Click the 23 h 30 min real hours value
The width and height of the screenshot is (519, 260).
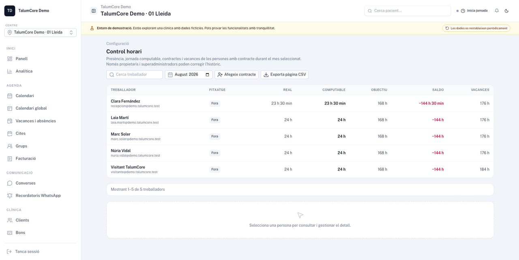coord(282,104)
